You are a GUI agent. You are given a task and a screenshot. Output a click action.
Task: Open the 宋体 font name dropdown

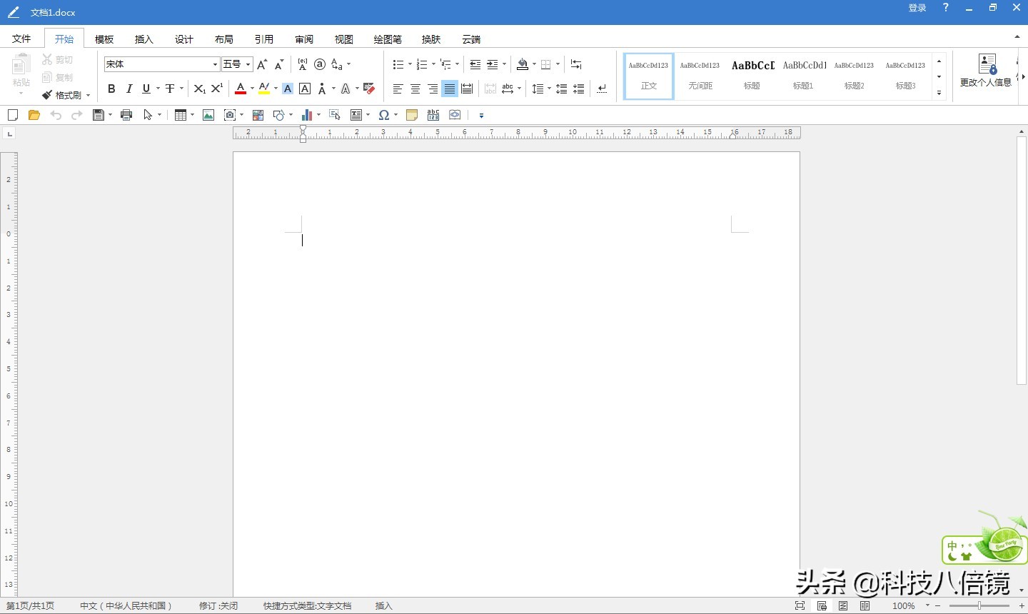click(x=215, y=64)
